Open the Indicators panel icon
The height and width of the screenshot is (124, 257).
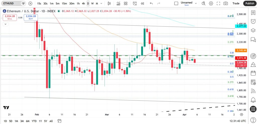pyautogui.click(x=118, y=3)
